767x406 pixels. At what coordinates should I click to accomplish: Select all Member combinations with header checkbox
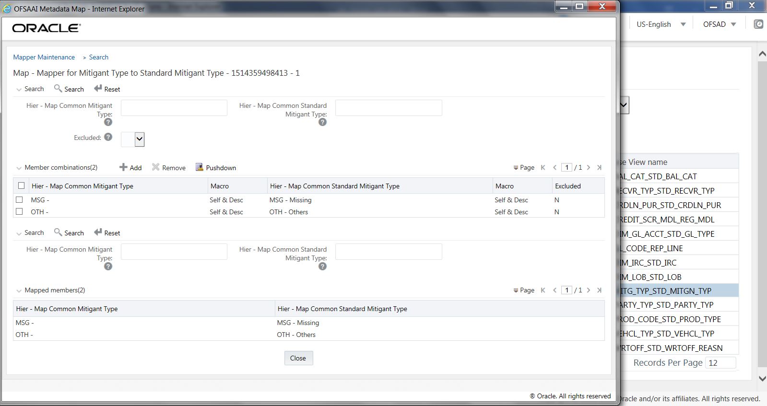(x=21, y=186)
